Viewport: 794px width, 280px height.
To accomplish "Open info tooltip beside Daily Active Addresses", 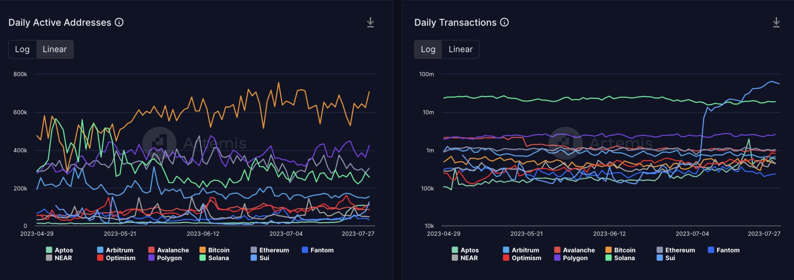I will click(x=119, y=22).
